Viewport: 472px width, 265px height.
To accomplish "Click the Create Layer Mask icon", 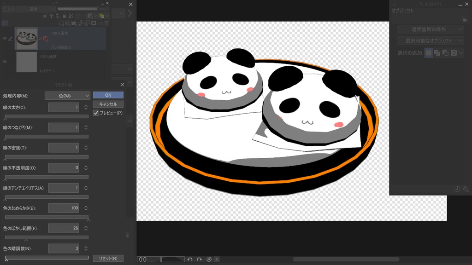I will coord(94,23).
